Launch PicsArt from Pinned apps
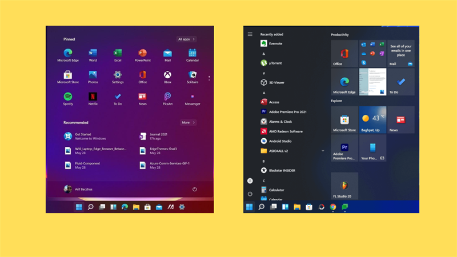This screenshot has width=457, height=257. pos(167,99)
